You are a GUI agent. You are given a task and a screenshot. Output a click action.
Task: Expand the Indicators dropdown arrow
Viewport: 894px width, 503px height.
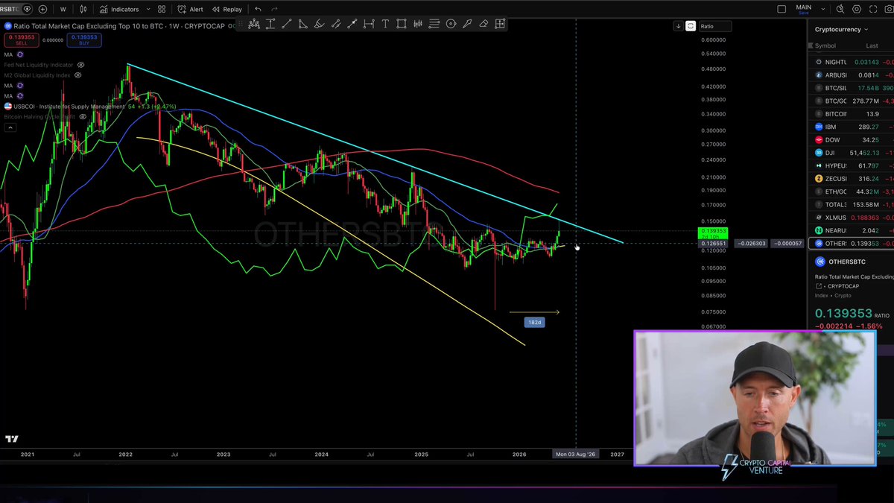point(148,9)
